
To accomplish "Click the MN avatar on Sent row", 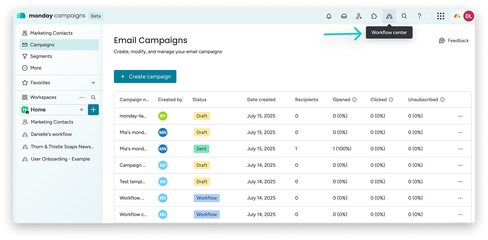I will (x=163, y=149).
